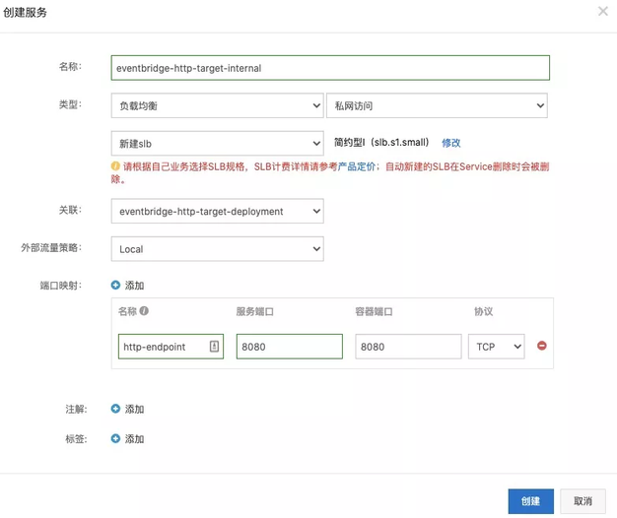Click the http-endpoint port name field
Viewport: 617px width, 518px height.
tap(171, 347)
